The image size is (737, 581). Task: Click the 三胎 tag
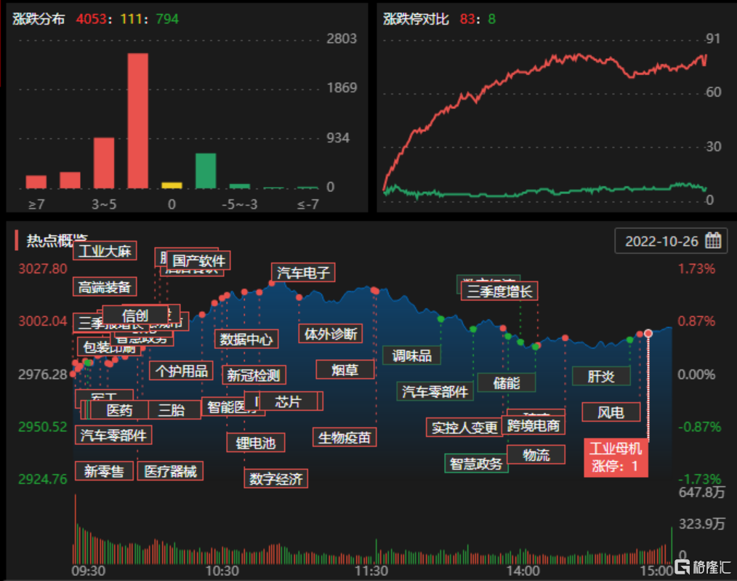(x=172, y=409)
